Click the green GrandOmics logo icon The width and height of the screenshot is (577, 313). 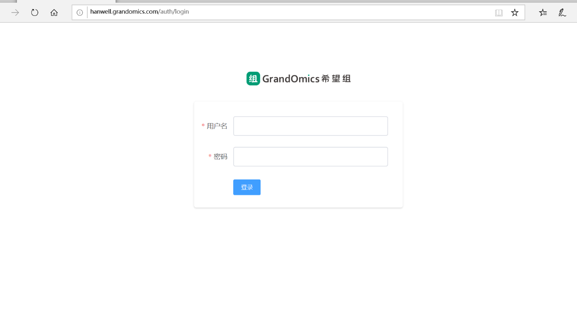(253, 79)
